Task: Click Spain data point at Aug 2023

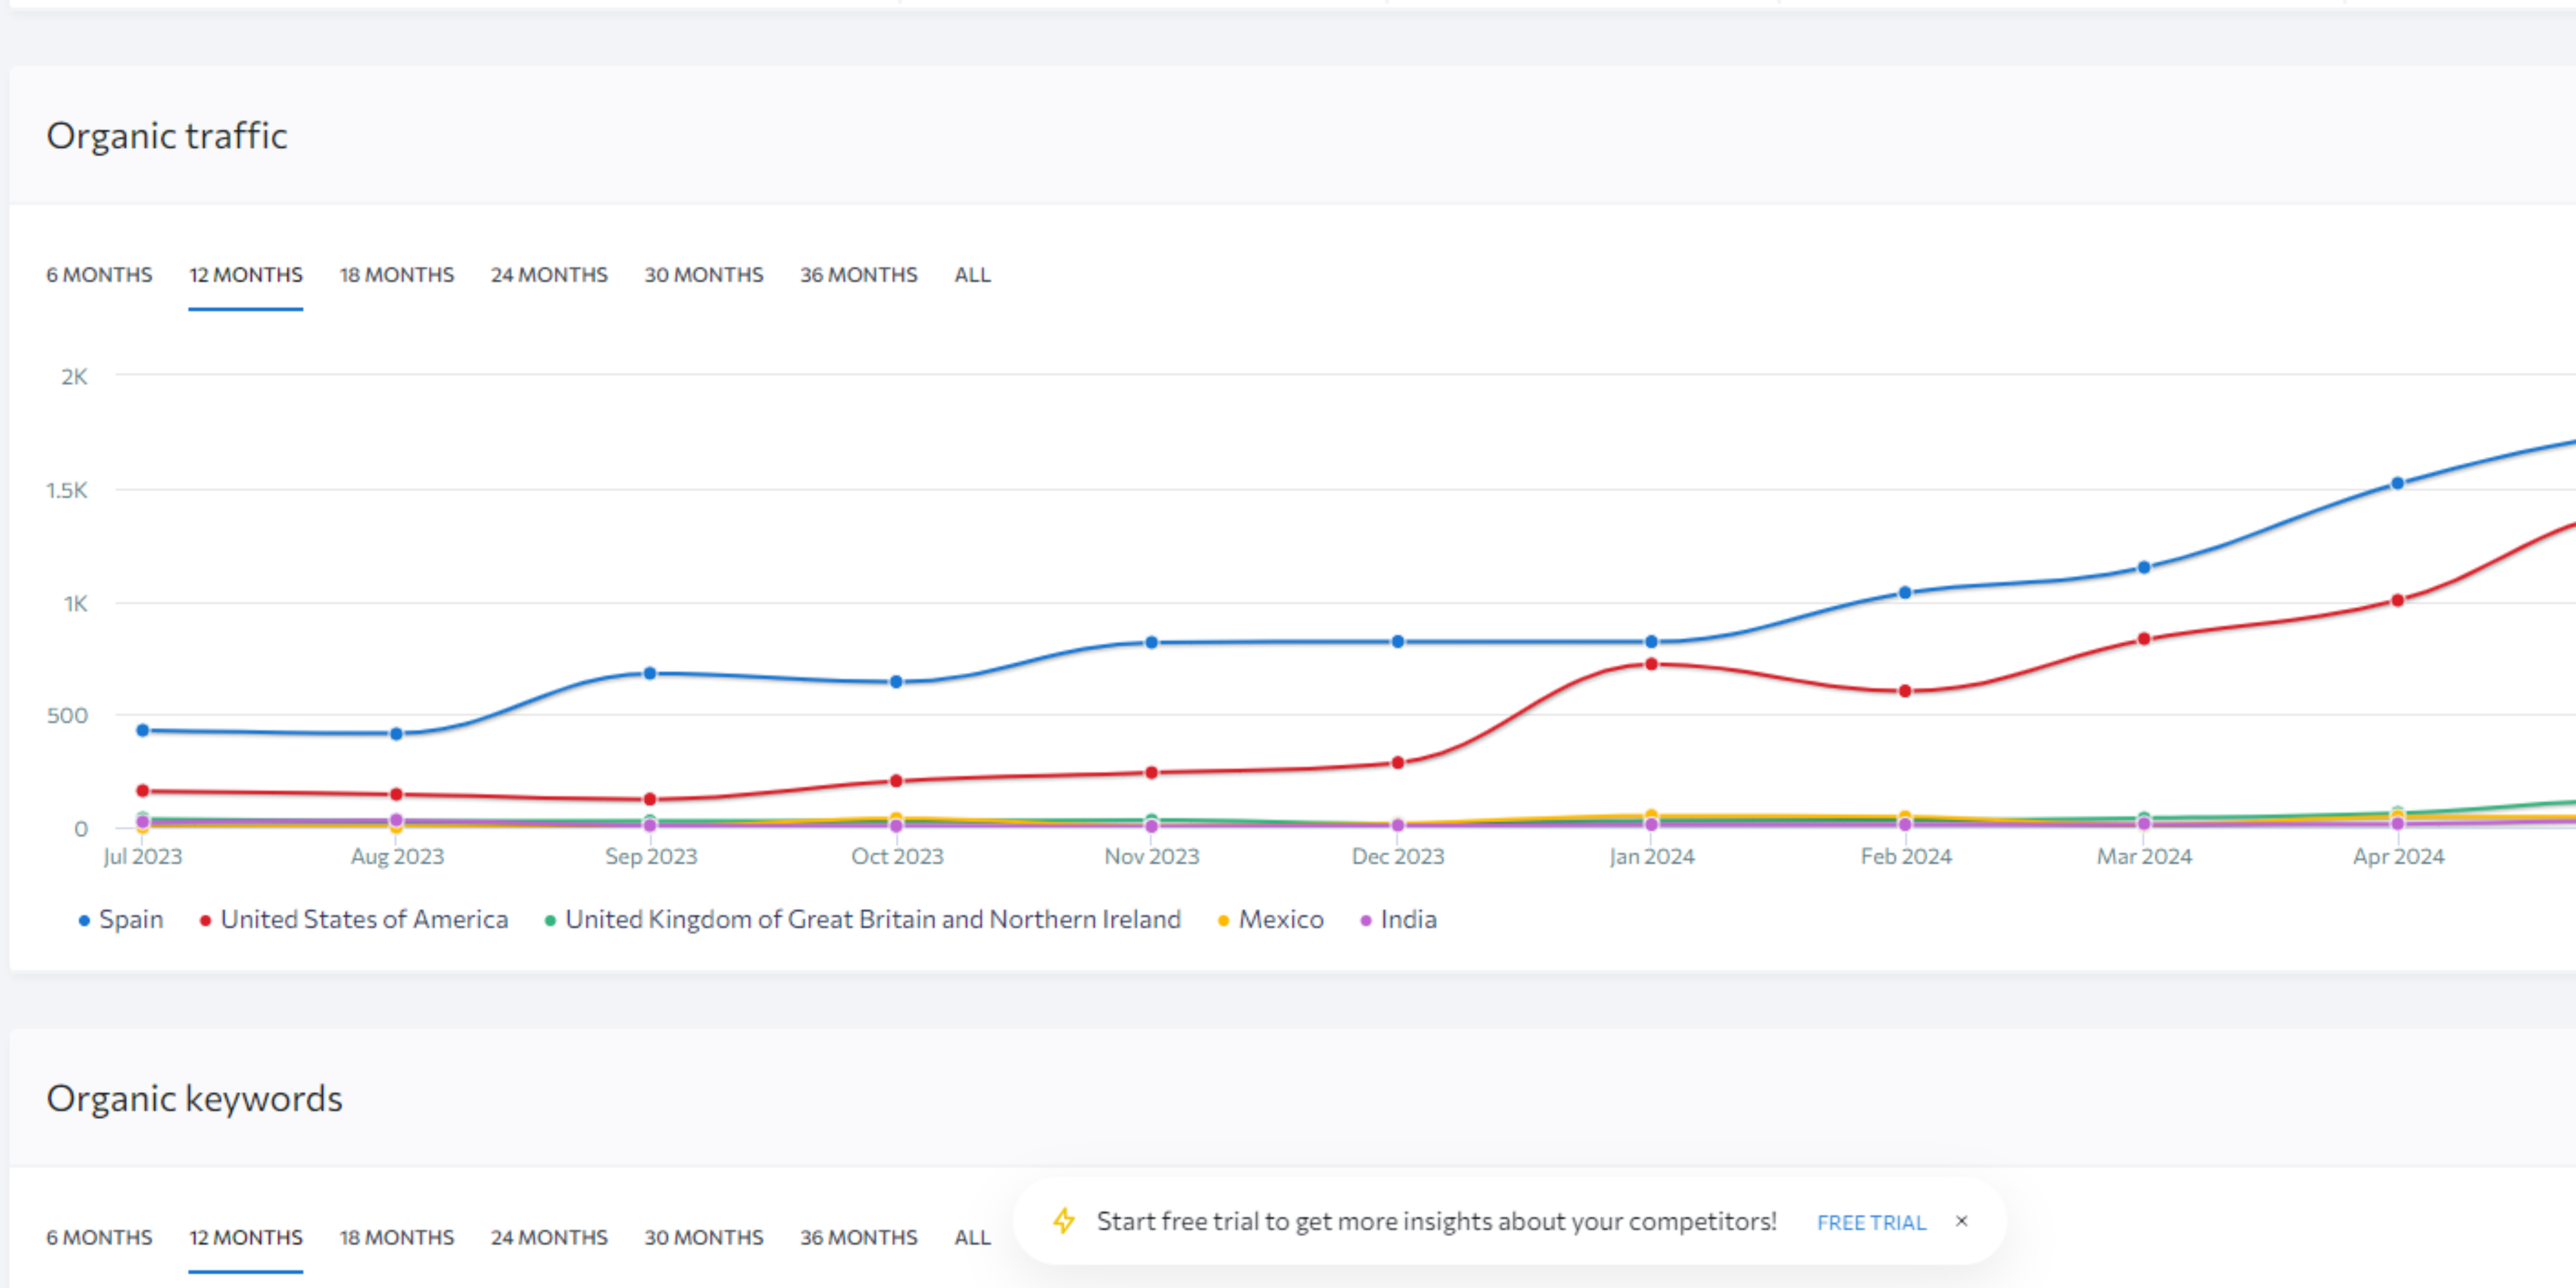Action: [x=396, y=734]
